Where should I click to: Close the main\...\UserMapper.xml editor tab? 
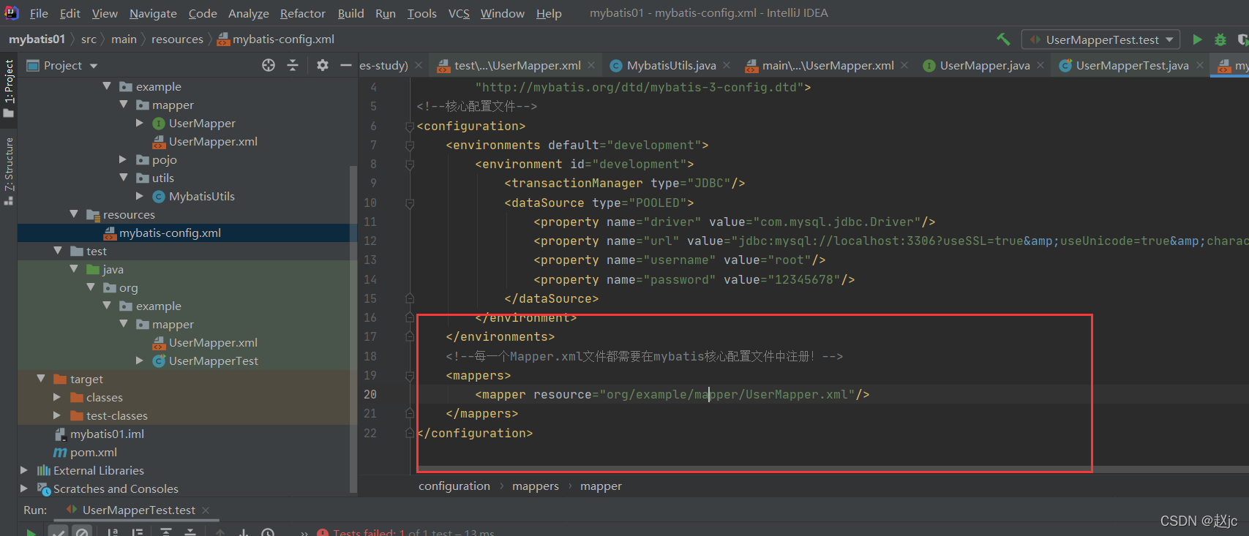pos(904,65)
